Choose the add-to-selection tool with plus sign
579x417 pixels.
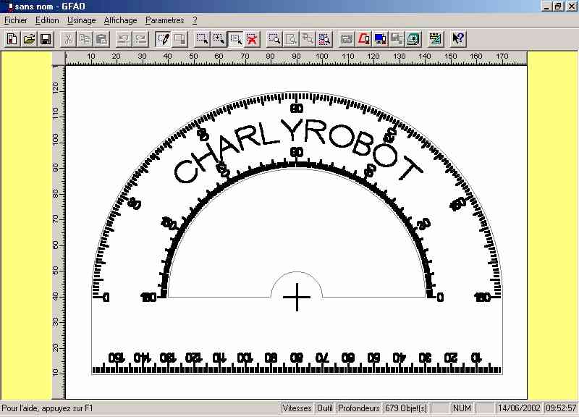219,39
